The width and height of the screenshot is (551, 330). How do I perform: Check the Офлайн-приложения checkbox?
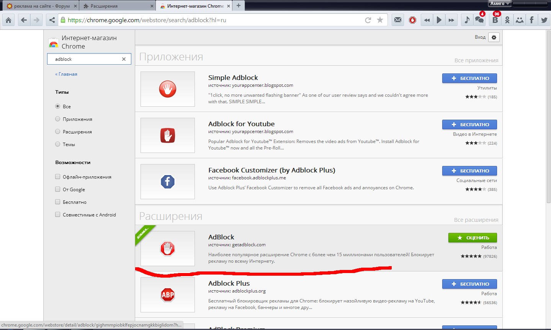(x=58, y=177)
